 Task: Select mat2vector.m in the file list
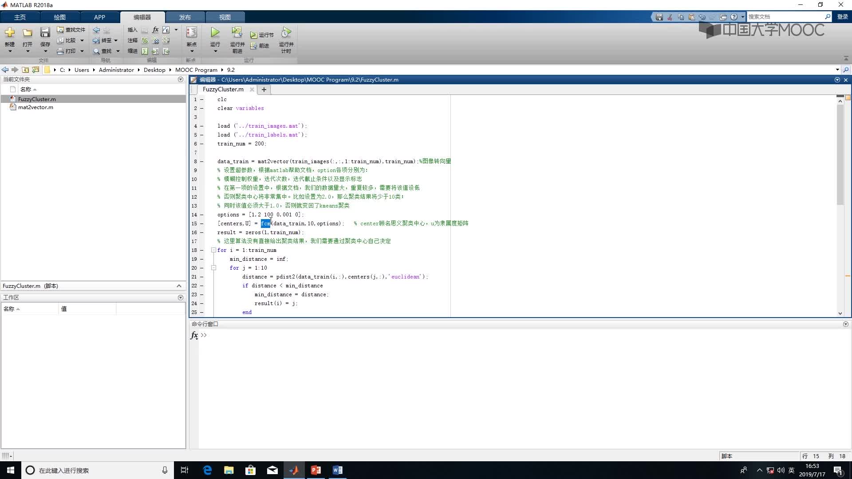[x=35, y=107]
